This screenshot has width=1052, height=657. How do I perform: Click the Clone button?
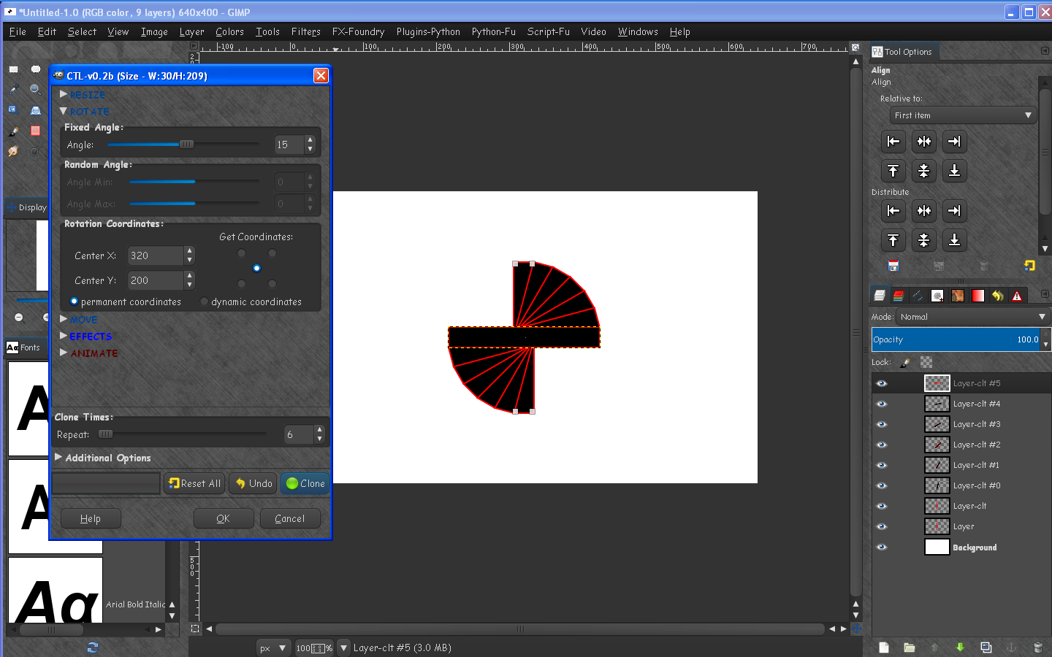(305, 483)
